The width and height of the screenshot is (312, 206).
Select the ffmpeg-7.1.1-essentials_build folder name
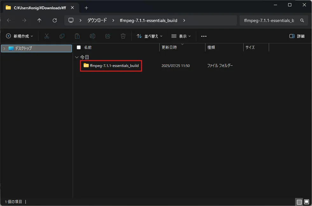pyautogui.click(x=114, y=66)
